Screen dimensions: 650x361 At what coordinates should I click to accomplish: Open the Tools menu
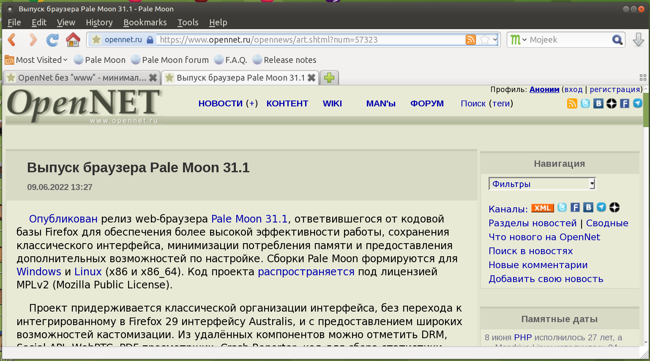click(188, 22)
